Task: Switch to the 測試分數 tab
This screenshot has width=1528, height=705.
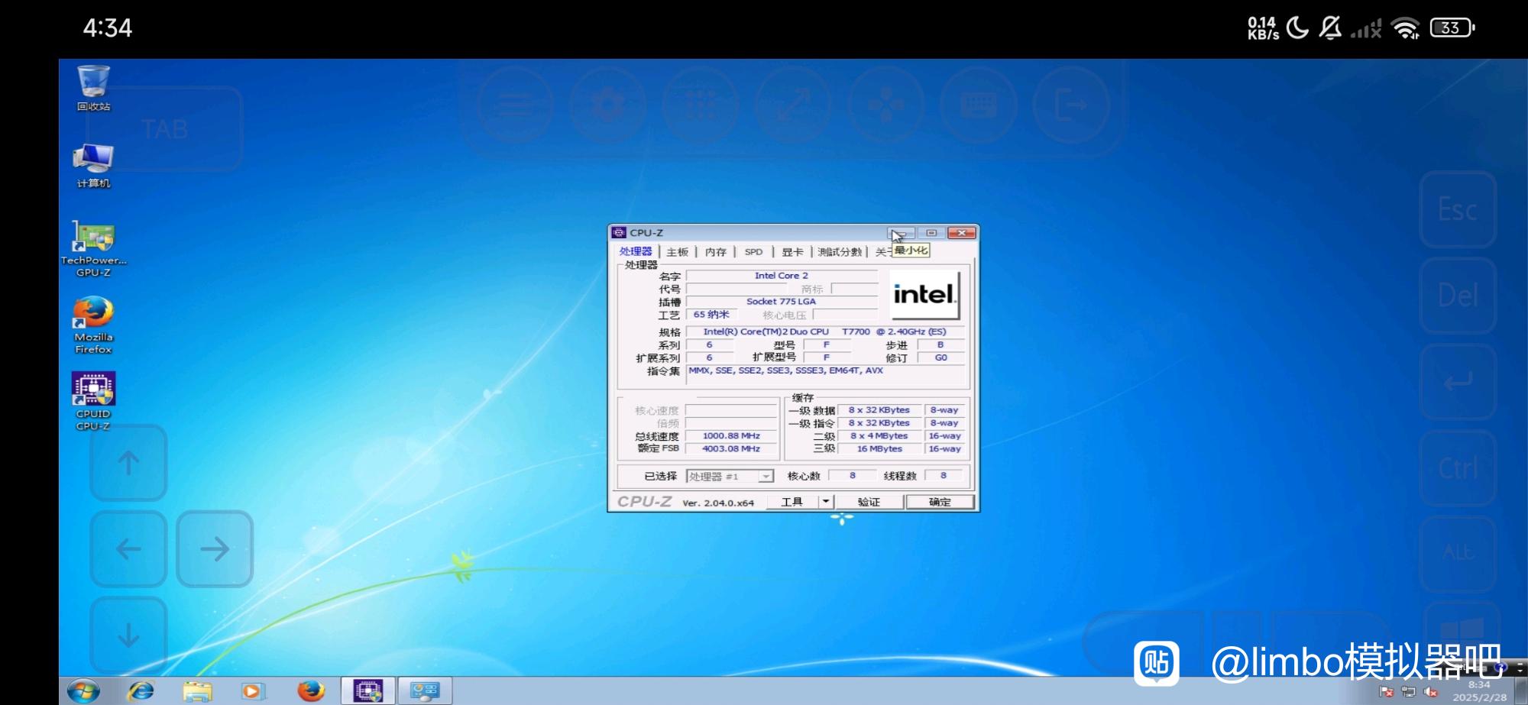Action: point(839,252)
